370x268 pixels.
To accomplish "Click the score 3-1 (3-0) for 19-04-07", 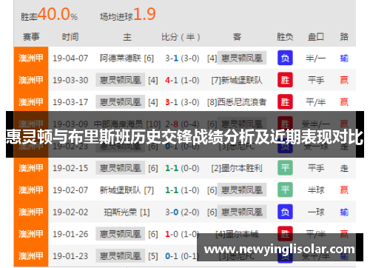I will 182,58.
